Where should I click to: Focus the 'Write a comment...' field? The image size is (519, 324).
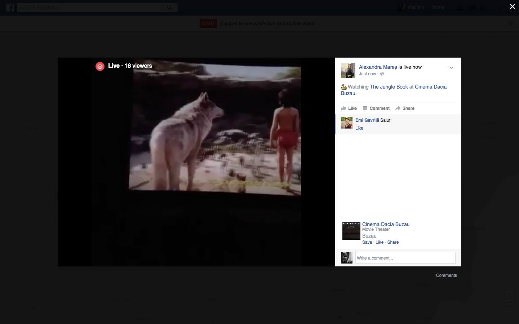pyautogui.click(x=405, y=258)
